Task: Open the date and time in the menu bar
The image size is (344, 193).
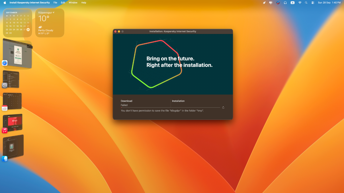Action: (x=329, y=3)
